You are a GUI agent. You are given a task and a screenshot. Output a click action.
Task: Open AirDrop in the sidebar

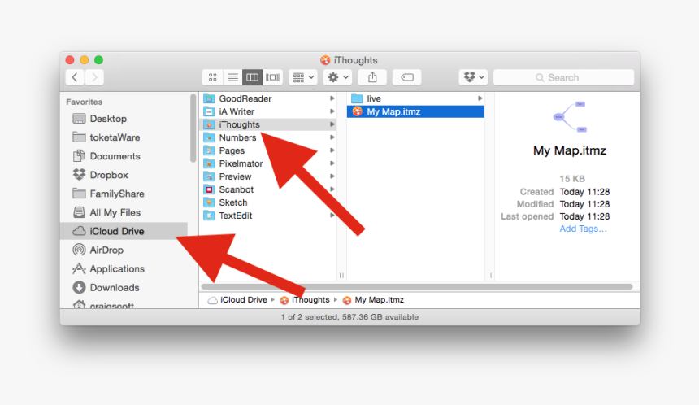coord(125,250)
